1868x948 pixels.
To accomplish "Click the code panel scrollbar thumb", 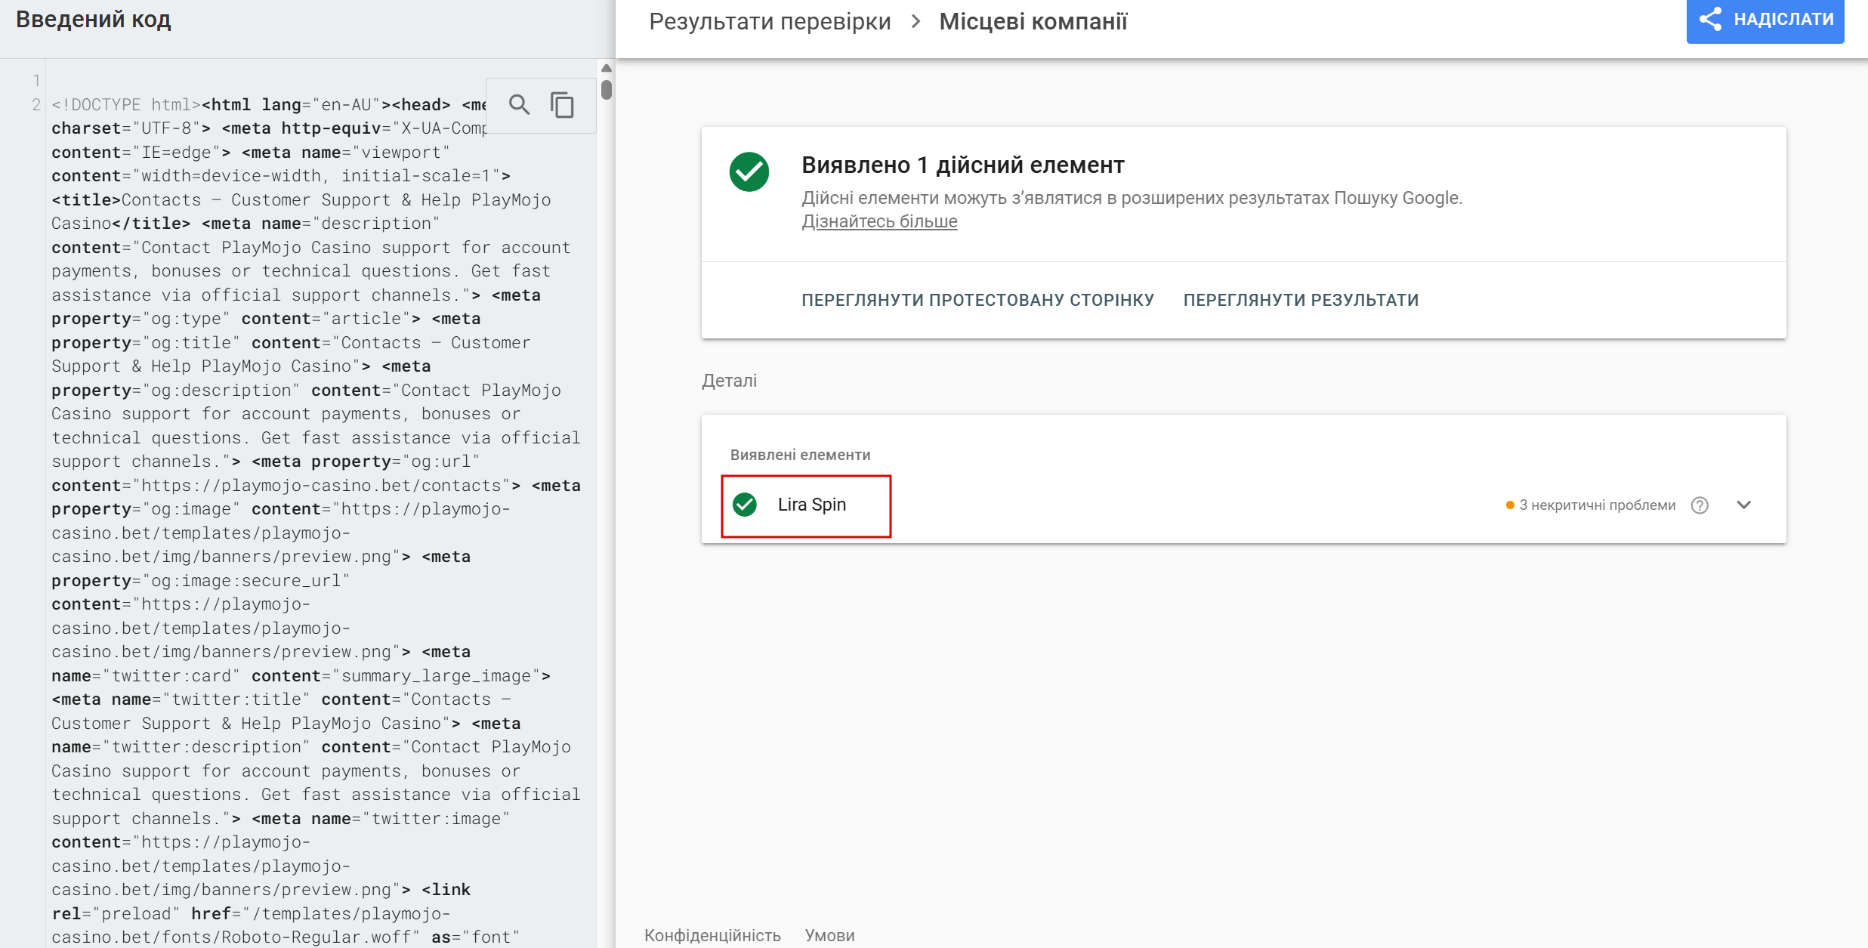I will [x=606, y=90].
